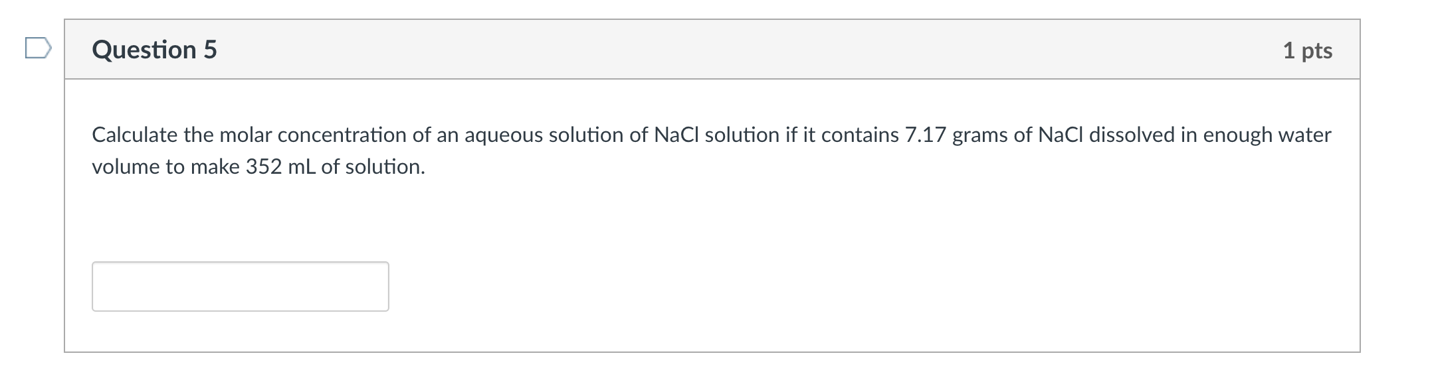The image size is (1430, 386).
Task: Click the gray question header bar
Action: click(x=712, y=50)
